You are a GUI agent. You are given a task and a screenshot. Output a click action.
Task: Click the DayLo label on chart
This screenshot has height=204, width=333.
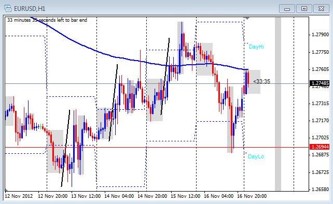pos(256,156)
